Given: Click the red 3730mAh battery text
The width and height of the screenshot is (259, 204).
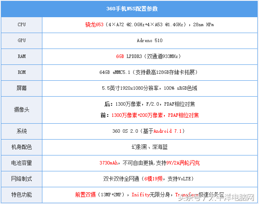Looking at the screenshot, I should point(108,163).
